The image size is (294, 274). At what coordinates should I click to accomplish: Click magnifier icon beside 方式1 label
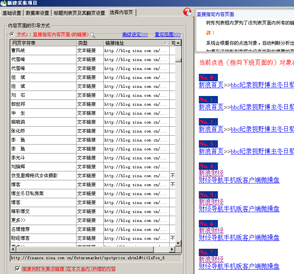[x=92, y=35]
